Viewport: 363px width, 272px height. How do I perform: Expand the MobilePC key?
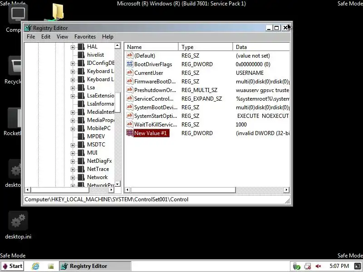pos(73,129)
